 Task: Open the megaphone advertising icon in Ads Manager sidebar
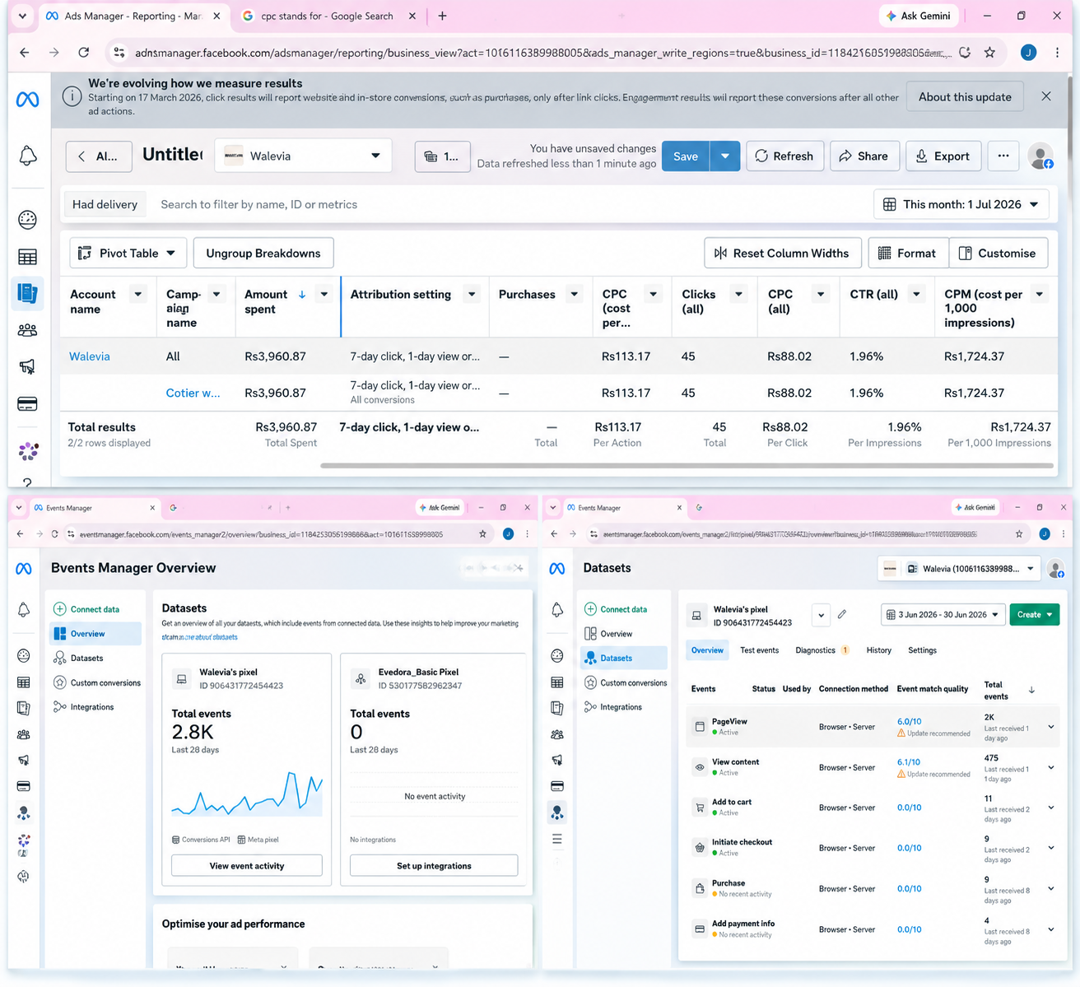coord(27,366)
